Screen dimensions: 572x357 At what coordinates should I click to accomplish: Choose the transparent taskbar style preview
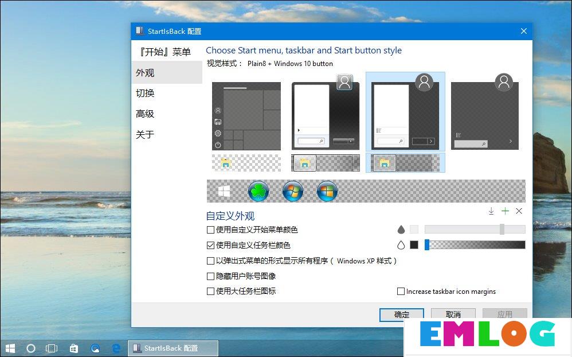246,162
